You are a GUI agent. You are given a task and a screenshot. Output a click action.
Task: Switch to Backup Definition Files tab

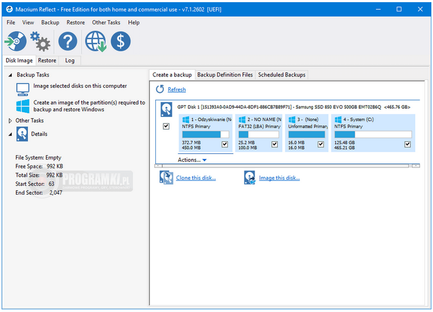coord(225,75)
